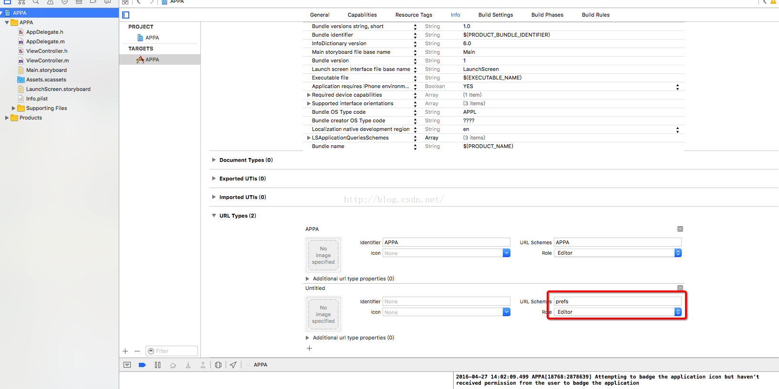The width and height of the screenshot is (779, 389).
Task: Select the APPA target under TARGETS
Action: [152, 60]
